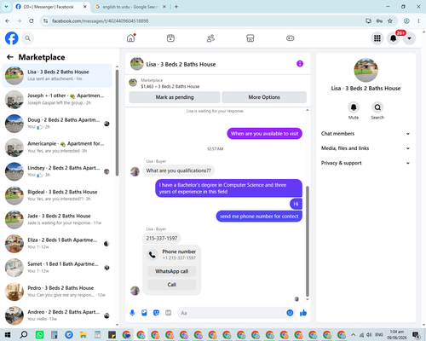
Task: Open Jade - 3 Beds 2 Baths House chat
Action: coord(57,219)
